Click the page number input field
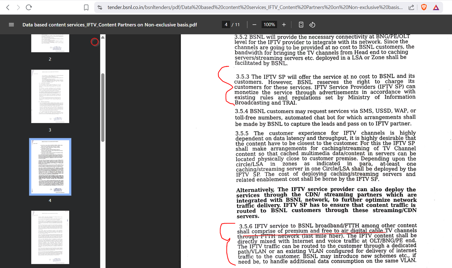 pyautogui.click(x=226, y=25)
